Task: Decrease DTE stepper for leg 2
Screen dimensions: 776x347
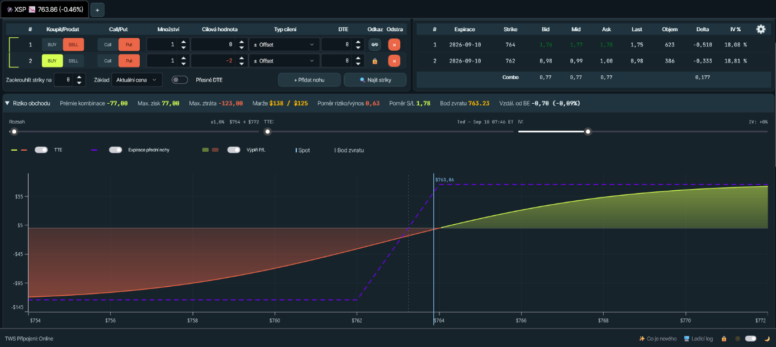Action: (358, 64)
